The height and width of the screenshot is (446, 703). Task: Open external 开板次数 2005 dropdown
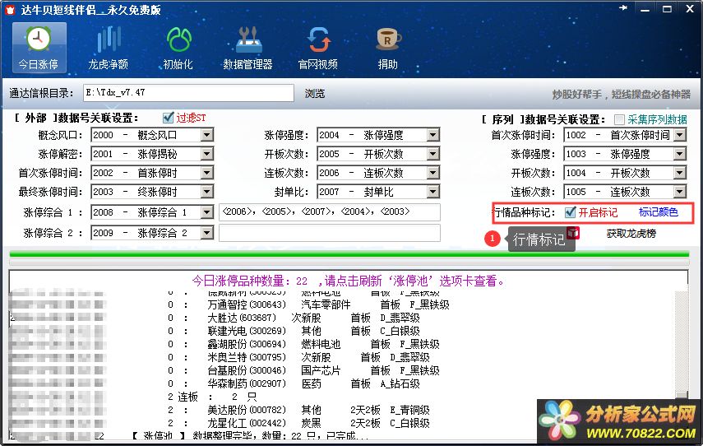click(x=432, y=154)
